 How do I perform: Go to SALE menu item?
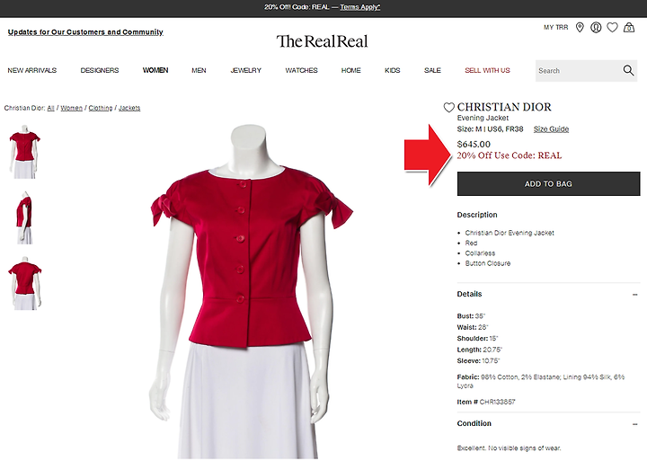click(x=432, y=70)
